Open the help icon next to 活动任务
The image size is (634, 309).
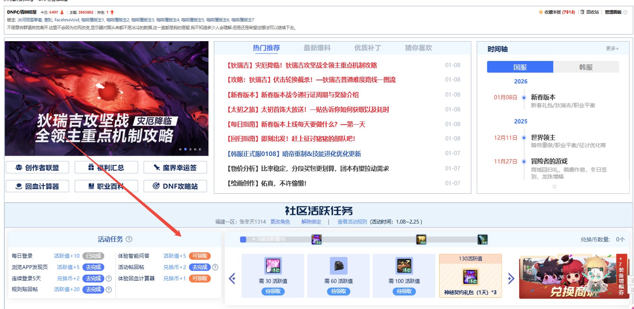click(x=129, y=239)
